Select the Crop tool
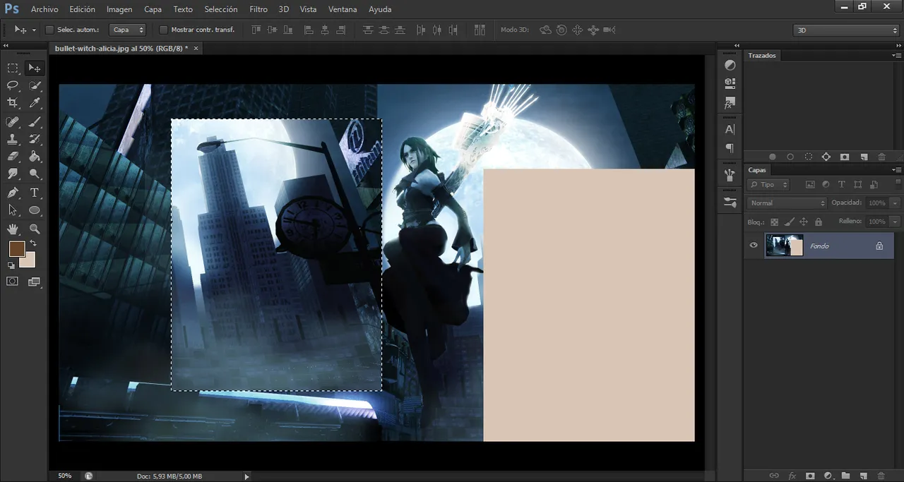 (x=13, y=103)
